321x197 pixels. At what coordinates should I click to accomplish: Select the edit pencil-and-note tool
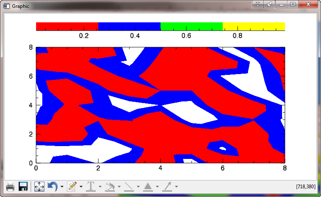coord(72,187)
